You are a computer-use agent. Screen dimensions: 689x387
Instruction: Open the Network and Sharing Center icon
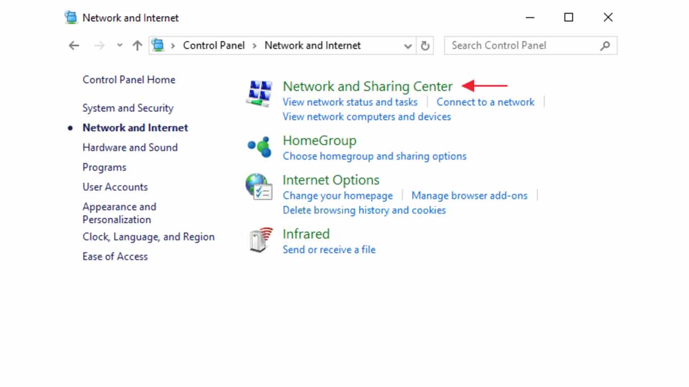pos(259,93)
